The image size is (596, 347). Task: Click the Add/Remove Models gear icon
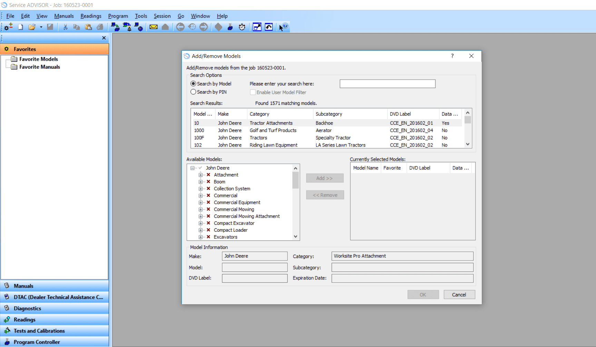coord(9,27)
